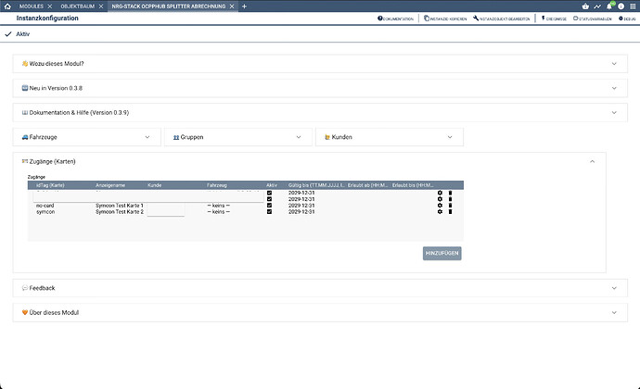Select the 'no card' idTag cell

click(45, 206)
